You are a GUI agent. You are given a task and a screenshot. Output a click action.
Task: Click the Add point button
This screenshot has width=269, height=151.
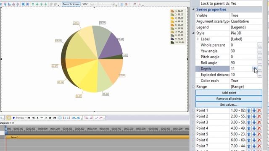229,93
